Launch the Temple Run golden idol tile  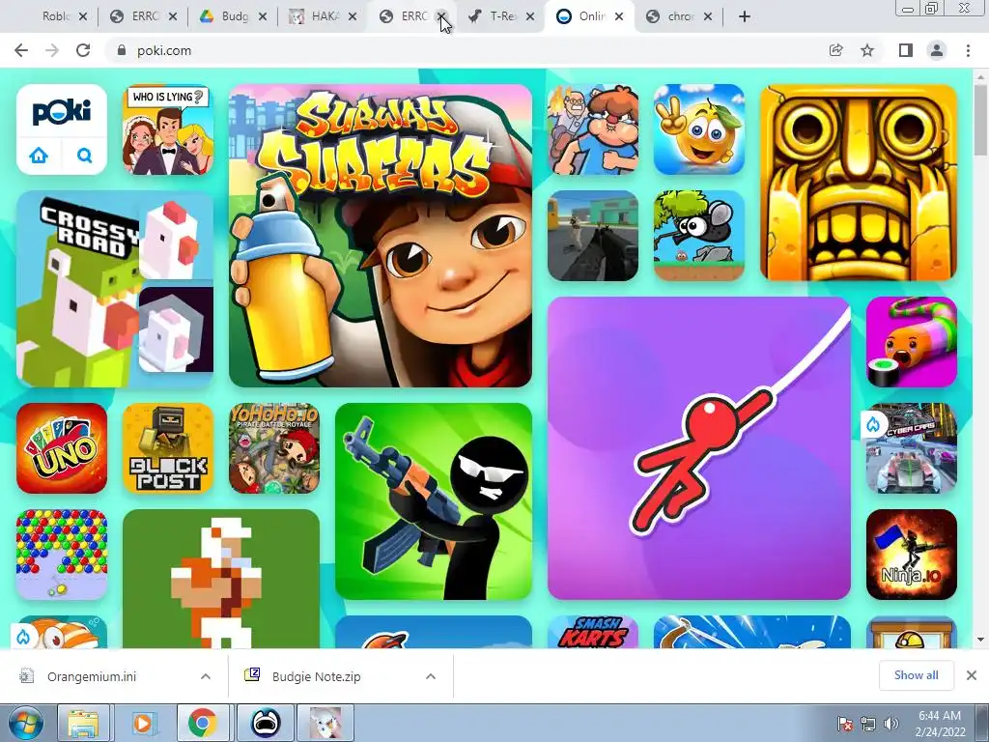click(859, 183)
